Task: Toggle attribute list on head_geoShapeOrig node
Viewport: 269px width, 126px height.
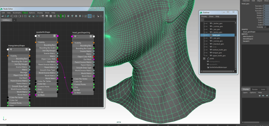Action: [91, 36]
